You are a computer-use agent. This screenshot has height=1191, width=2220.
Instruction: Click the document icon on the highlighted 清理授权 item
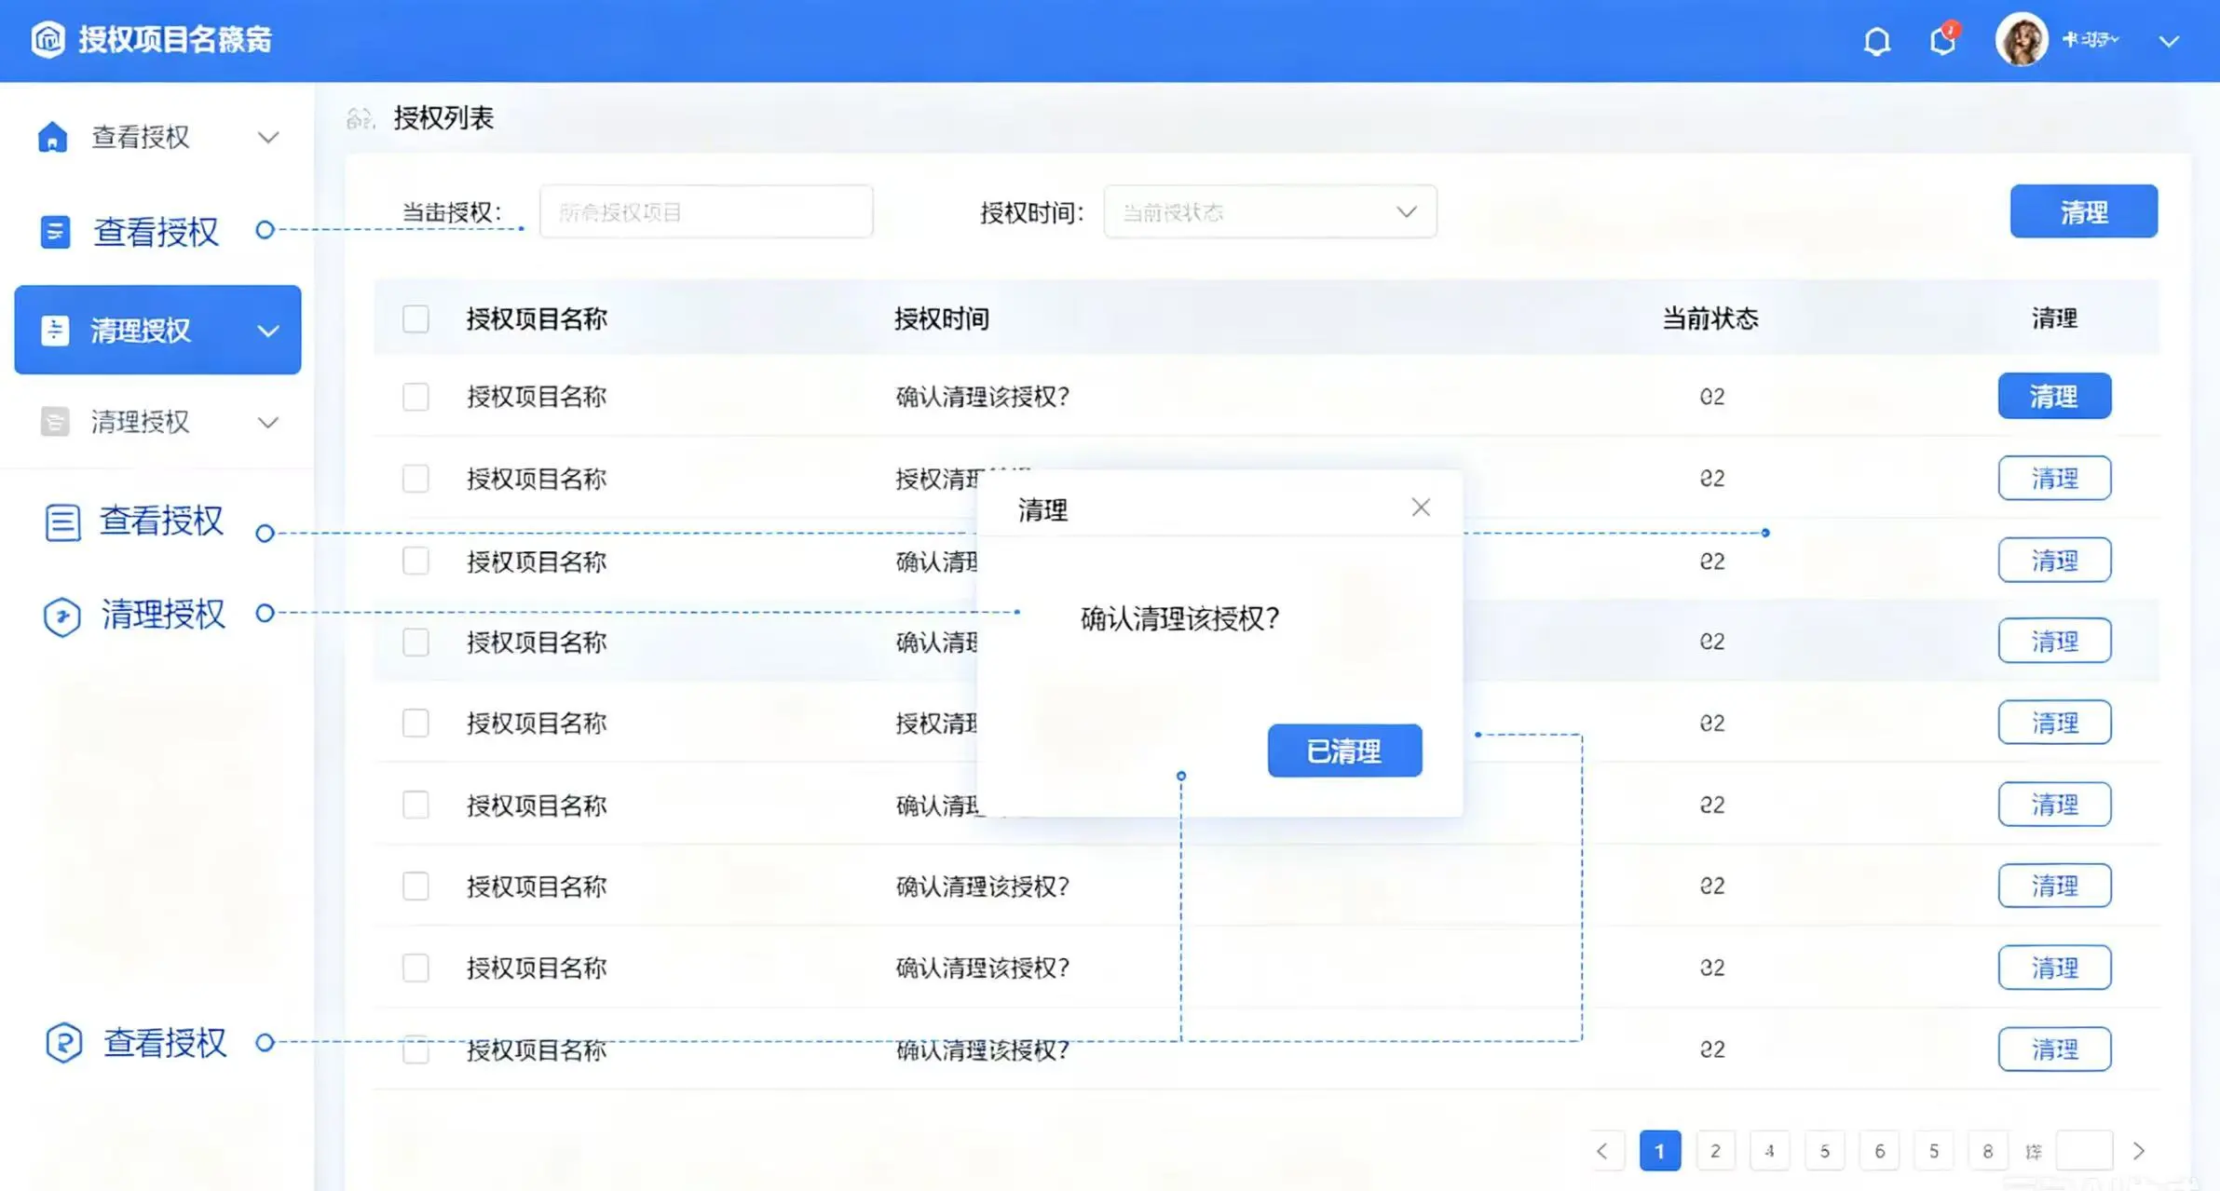point(55,330)
